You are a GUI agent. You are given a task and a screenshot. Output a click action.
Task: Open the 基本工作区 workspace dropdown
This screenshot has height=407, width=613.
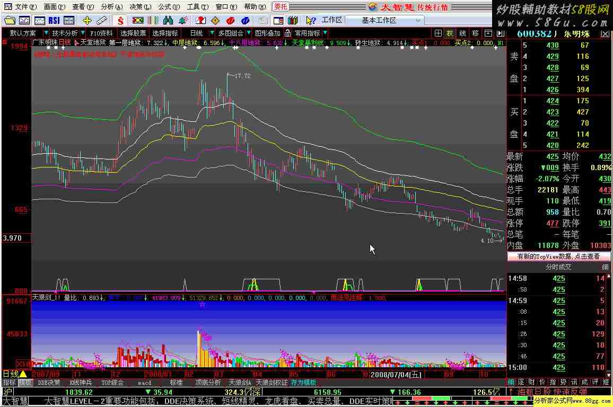pos(384,20)
